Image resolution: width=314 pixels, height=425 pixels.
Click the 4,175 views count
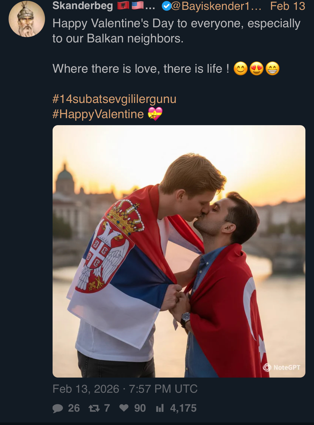click(x=183, y=408)
